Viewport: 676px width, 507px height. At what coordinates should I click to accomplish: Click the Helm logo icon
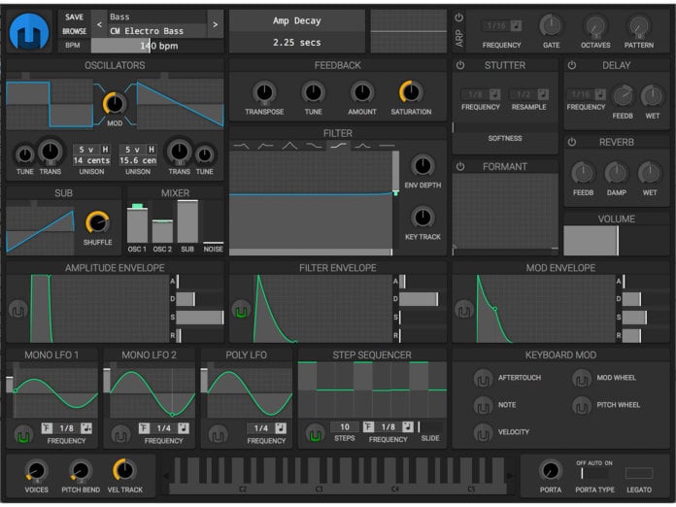[x=29, y=31]
